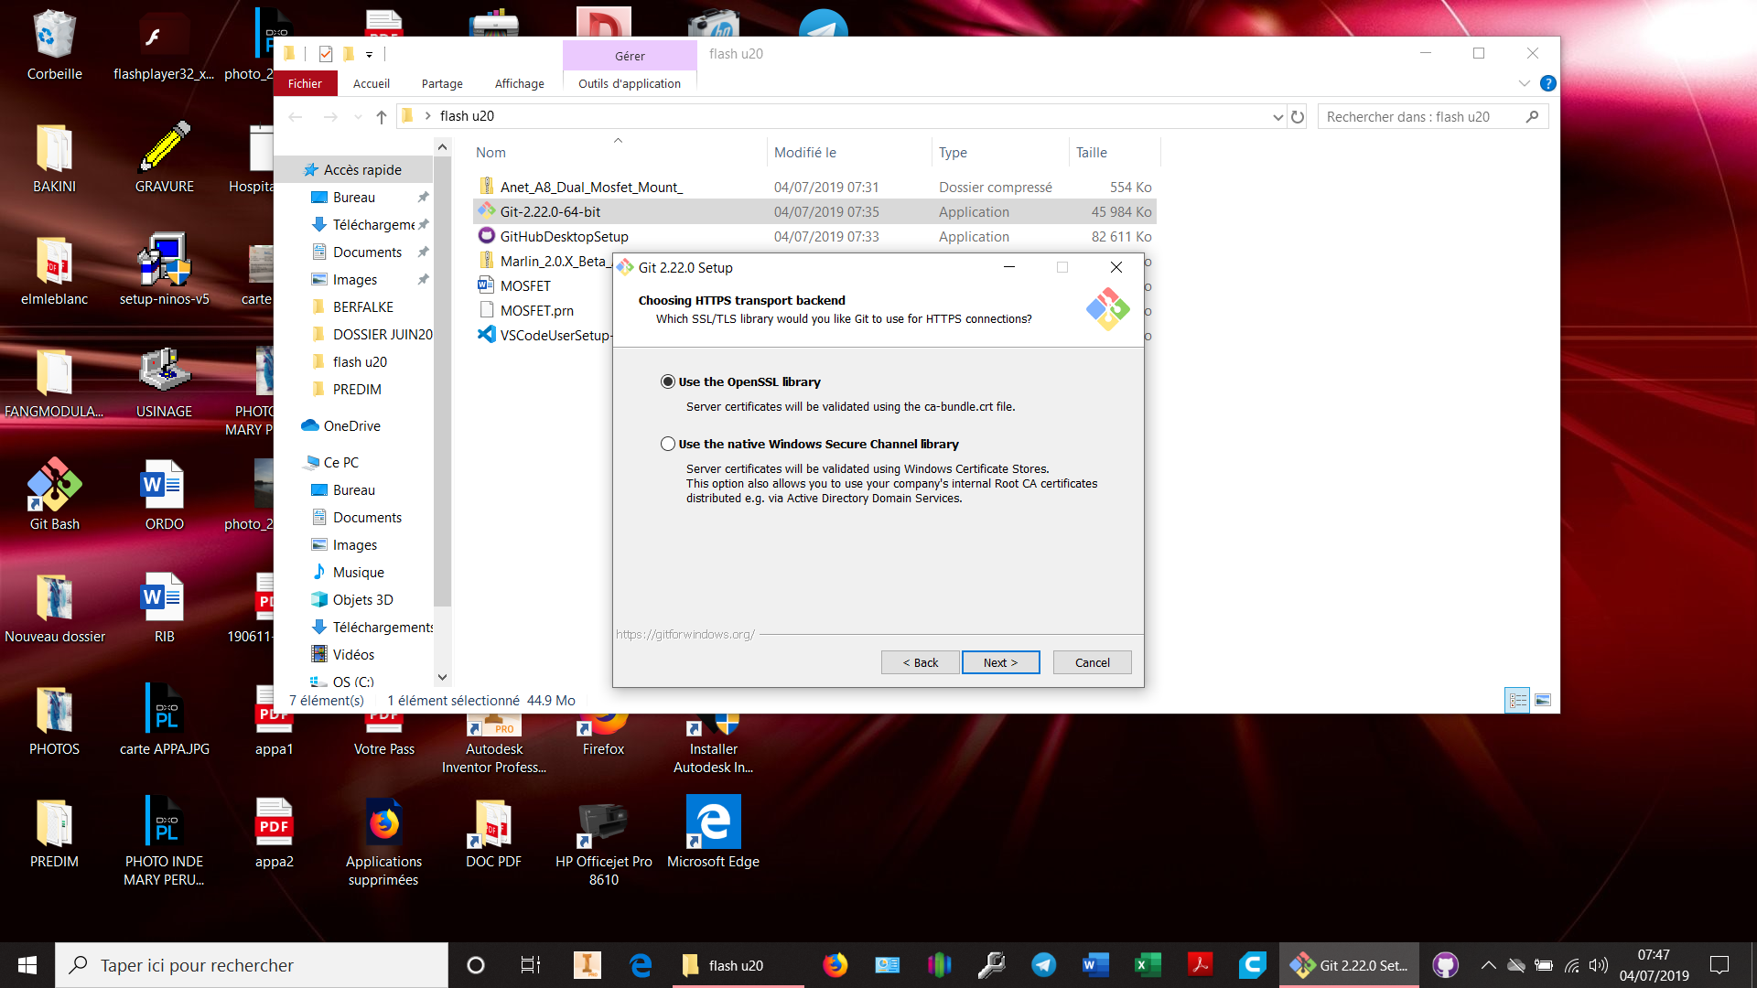Viewport: 1757px width, 988px height.
Task: Switch to the Partage ribbon tab
Action: 442,83
